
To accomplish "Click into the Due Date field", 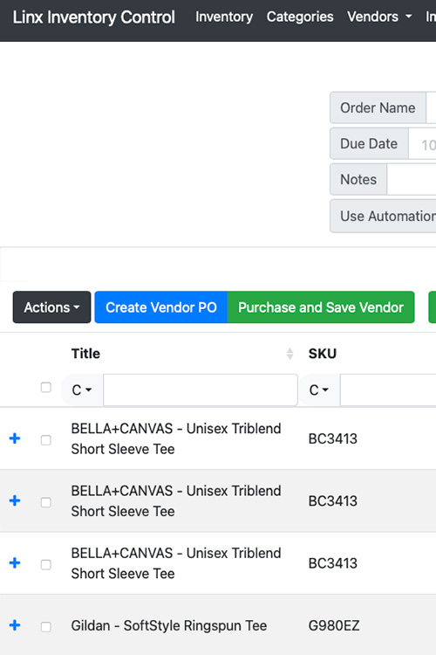I will [422, 144].
